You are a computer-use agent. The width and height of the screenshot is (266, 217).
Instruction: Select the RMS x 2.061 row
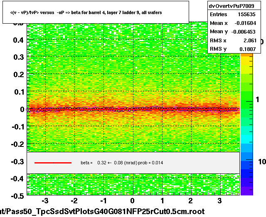pyautogui.click(x=233, y=41)
